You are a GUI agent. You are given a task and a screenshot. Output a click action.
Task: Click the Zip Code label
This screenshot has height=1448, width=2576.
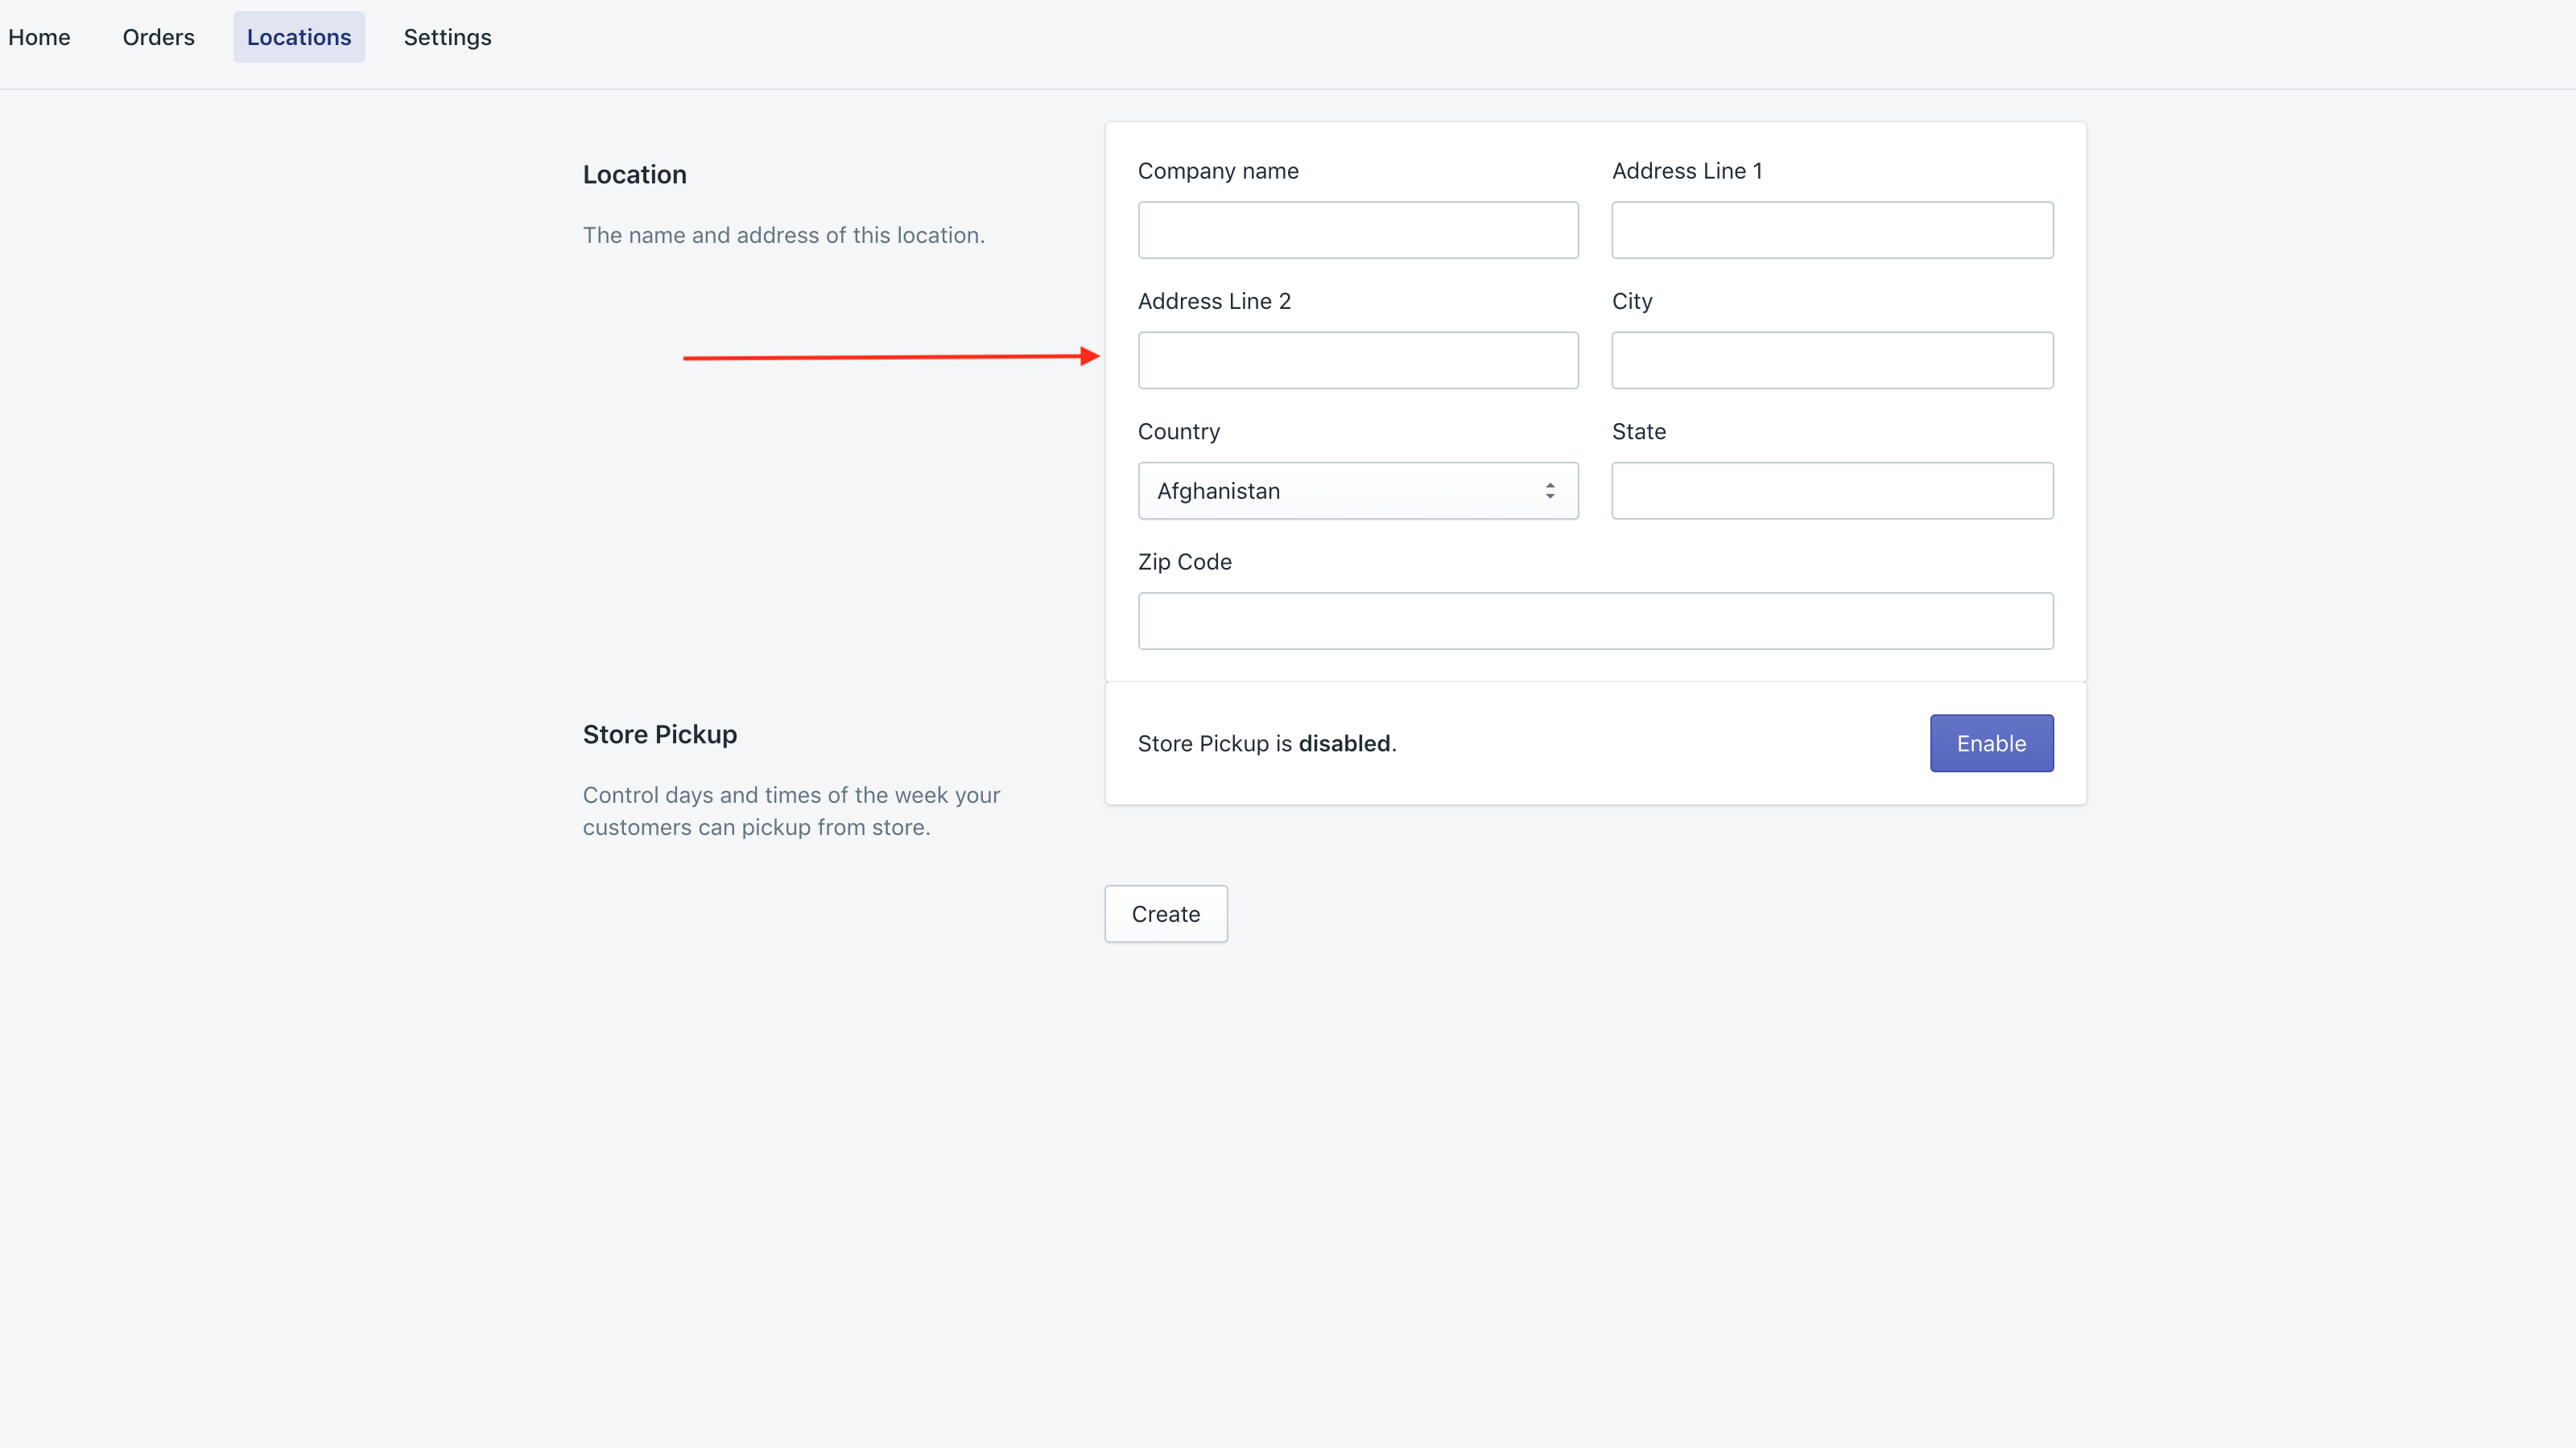pyautogui.click(x=1184, y=562)
